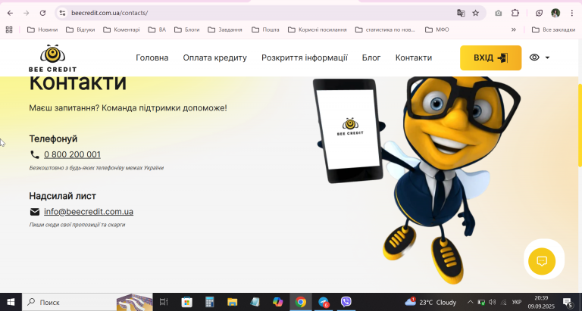Open the Розкриття інформації menu item
This screenshot has height=311, width=582.
pyautogui.click(x=305, y=58)
